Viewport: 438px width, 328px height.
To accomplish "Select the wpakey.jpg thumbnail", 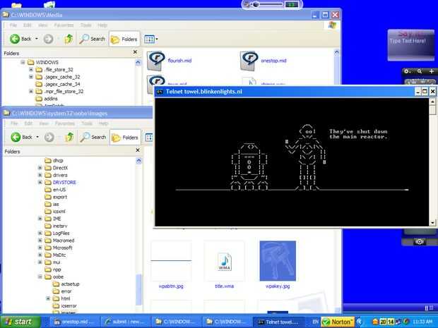I will [x=278, y=261].
